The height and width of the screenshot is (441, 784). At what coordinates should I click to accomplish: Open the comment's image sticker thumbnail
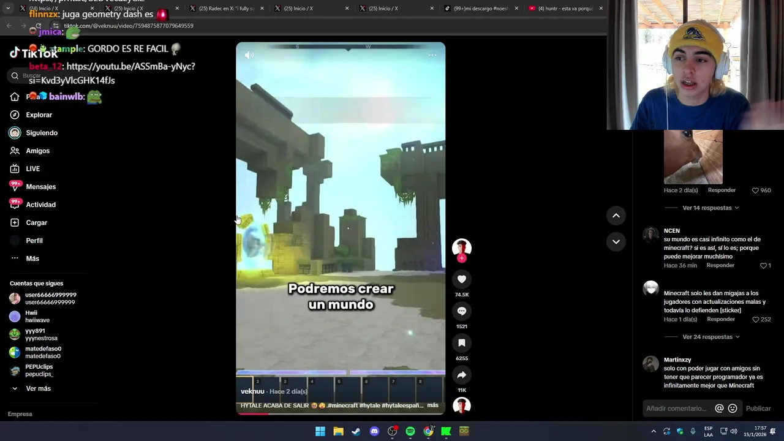click(x=693, y=157)
